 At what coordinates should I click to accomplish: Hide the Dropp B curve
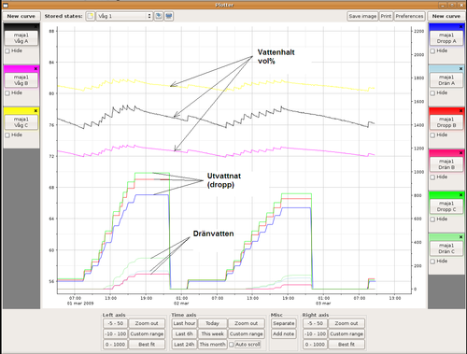click(x=432, y=135)
